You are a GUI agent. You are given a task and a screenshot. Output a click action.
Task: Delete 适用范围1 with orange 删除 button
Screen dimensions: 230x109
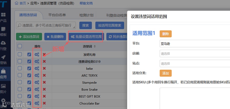[166, 34]
